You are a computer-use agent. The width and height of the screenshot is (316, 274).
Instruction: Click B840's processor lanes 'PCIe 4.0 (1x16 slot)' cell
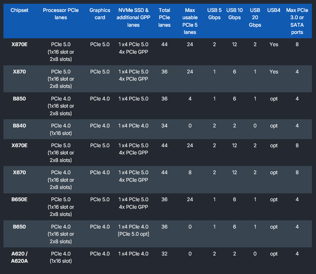(61, 129)
